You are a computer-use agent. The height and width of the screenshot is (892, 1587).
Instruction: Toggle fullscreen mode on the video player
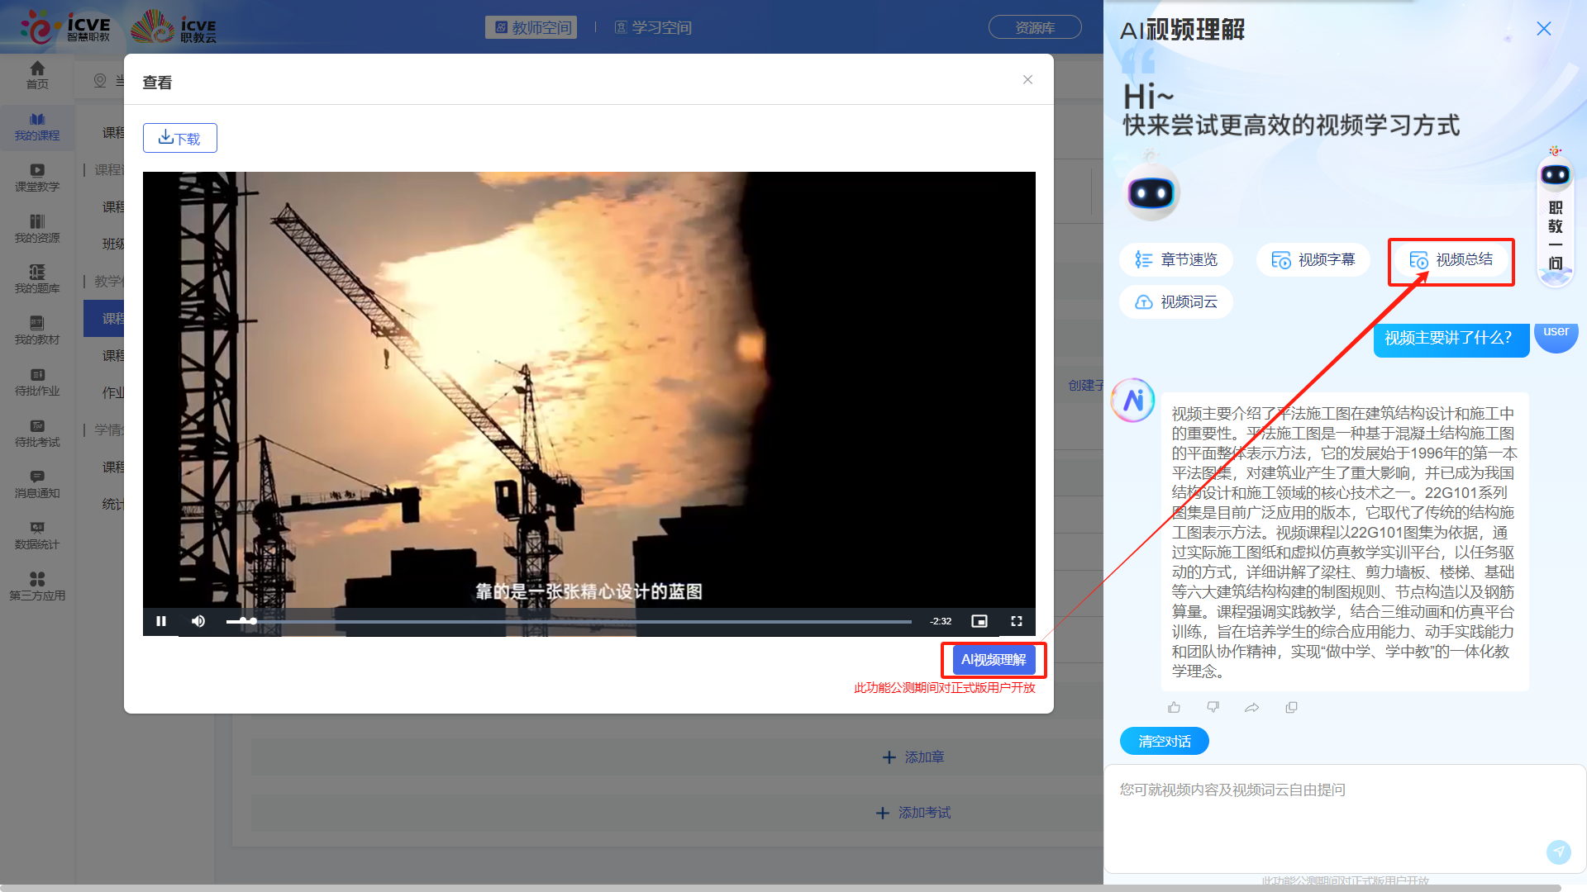[x=1017, y=621]
